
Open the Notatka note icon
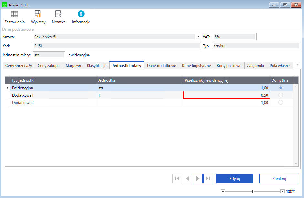coord(58,14)
